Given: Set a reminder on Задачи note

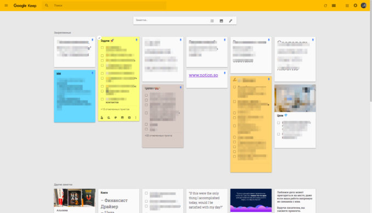Looking at the screenshot, I should pyautogui.click(x=102, y=117).
